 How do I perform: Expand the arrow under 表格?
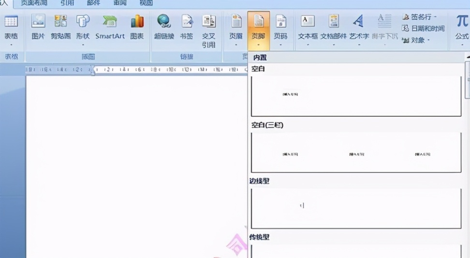coord(11,45)
